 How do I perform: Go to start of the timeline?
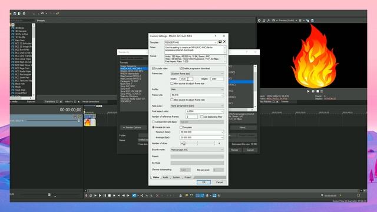(x=114, y=196)
